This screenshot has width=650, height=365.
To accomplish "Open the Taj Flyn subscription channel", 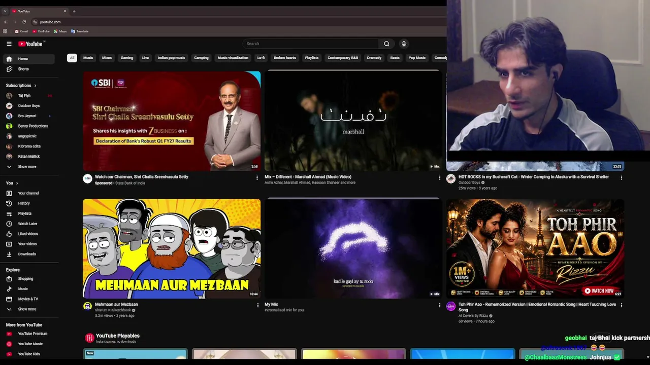I will click(x=28, y=96).
